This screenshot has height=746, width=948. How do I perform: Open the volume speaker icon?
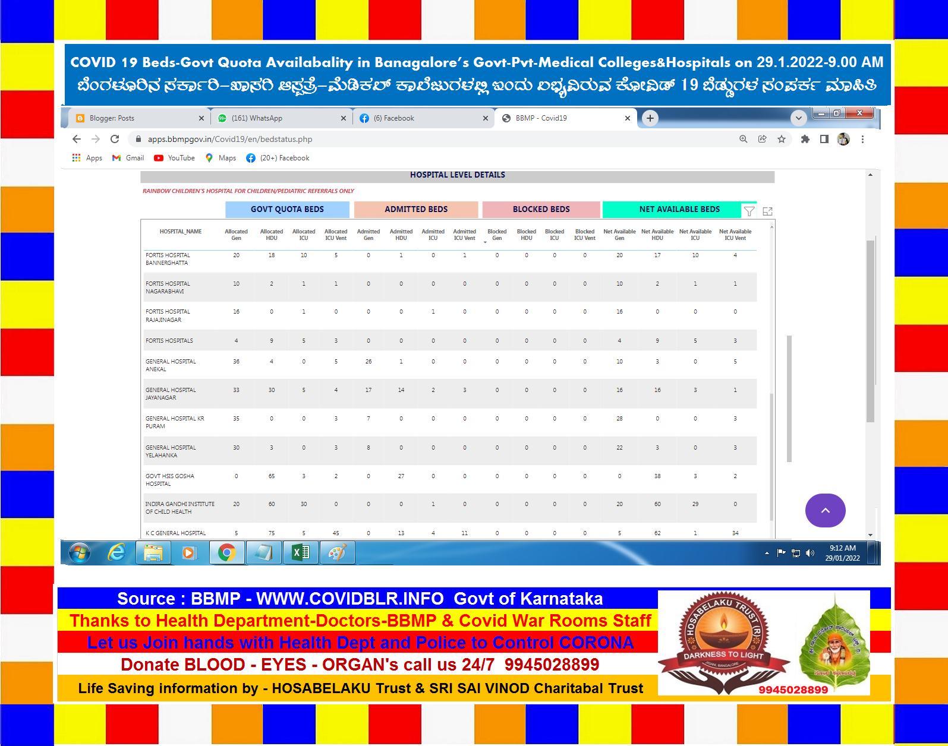[810, 553]
